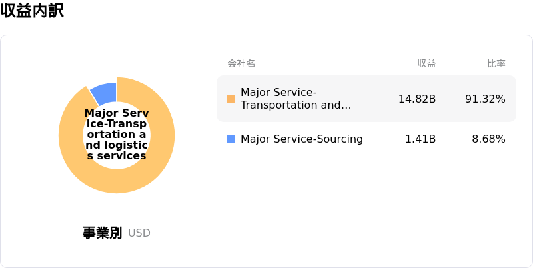Click the donut chart center label

(x=117, y=135)
